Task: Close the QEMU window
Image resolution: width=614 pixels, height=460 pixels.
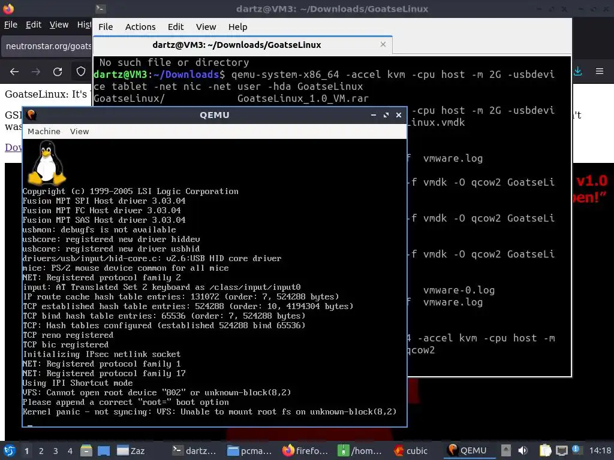Action: (x=399, y=115)
